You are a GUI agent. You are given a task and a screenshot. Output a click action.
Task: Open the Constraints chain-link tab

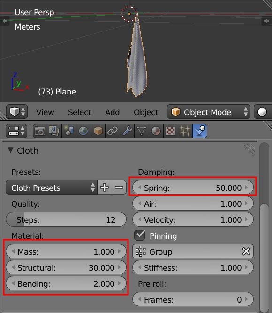tap(113, 131)
